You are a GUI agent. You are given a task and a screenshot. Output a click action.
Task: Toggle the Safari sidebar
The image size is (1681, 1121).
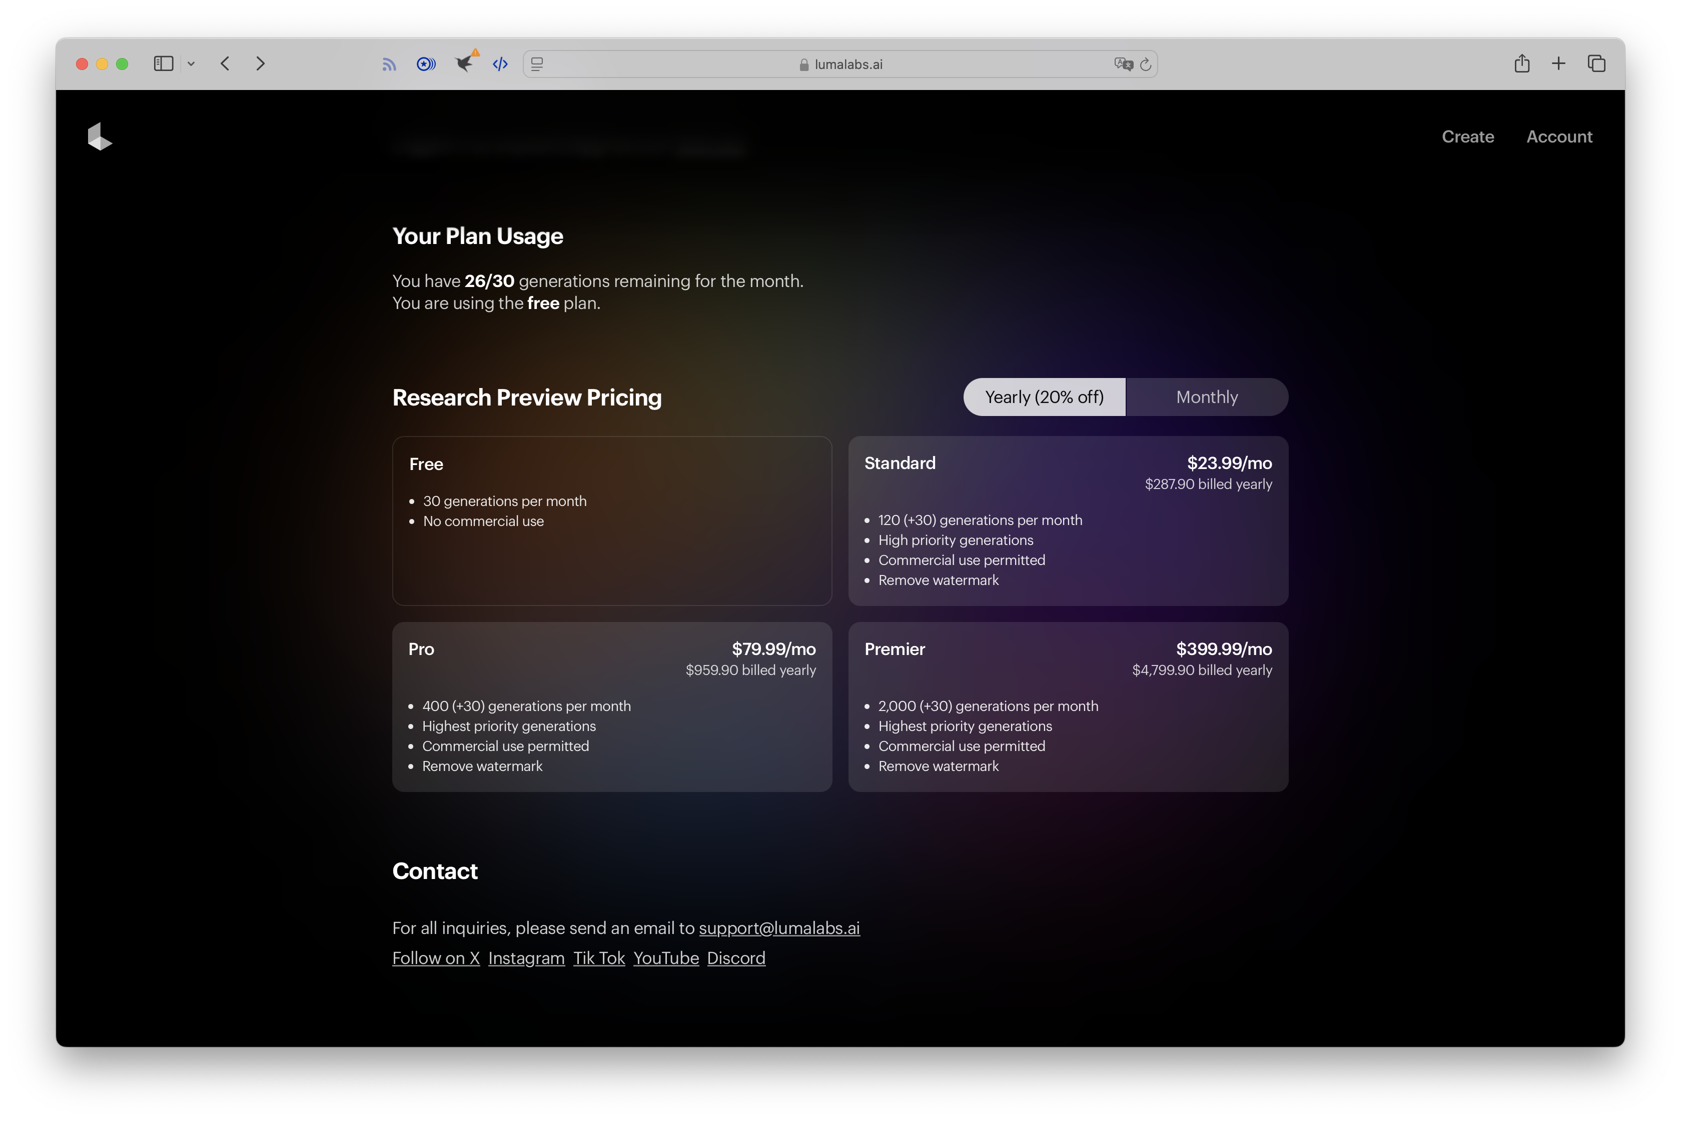(x=164, y=63)
